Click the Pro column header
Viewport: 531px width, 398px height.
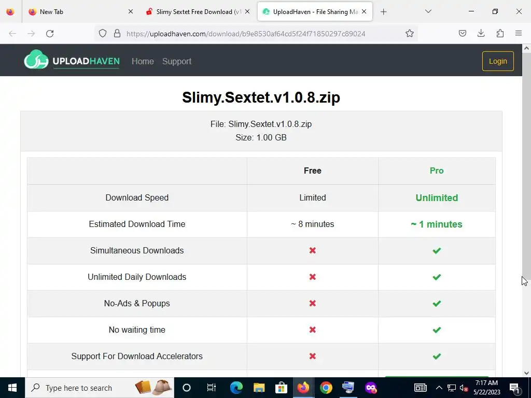coord(437,170)
